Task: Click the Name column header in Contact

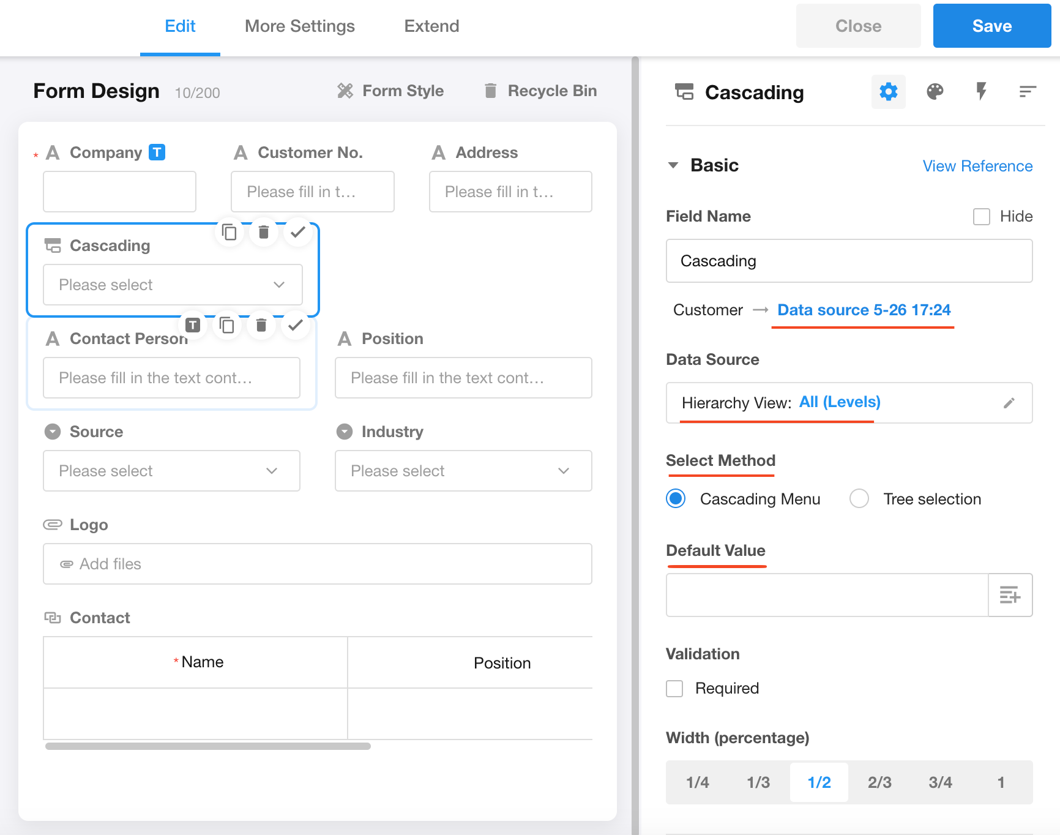Action: [195, 662]
